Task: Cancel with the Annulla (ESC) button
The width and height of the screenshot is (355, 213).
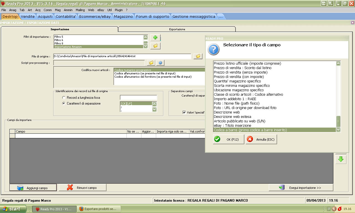Action: coord(261,139)
